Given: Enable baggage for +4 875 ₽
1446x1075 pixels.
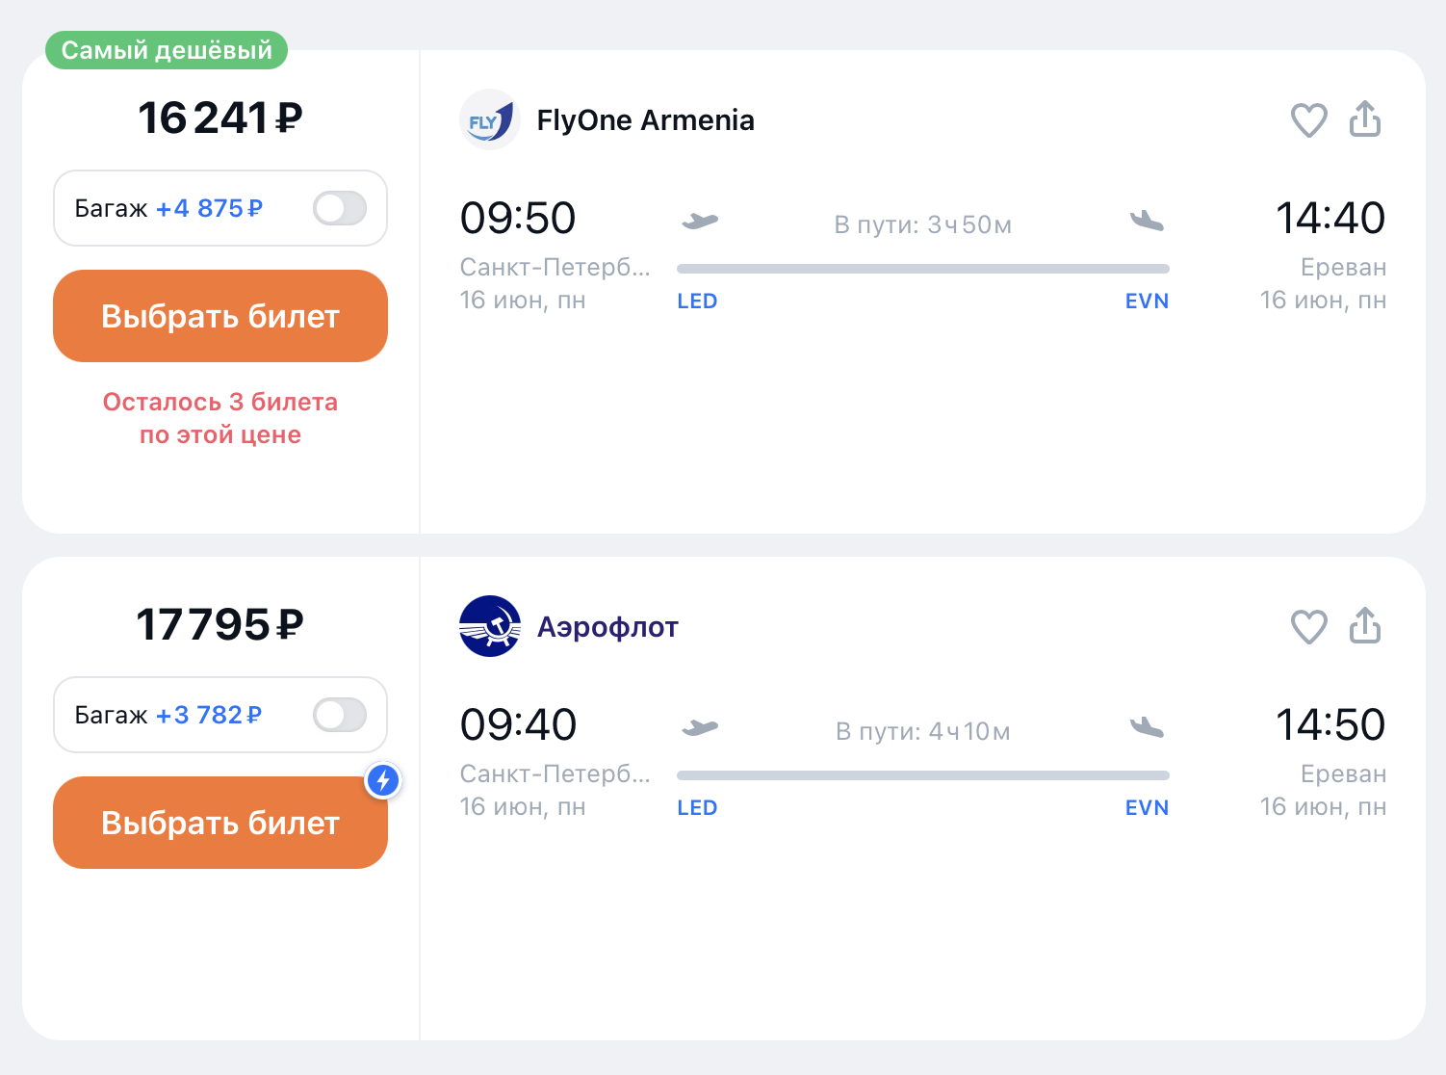Looking at the screenshot, I should pyautogui.click(x=340, y=208).
